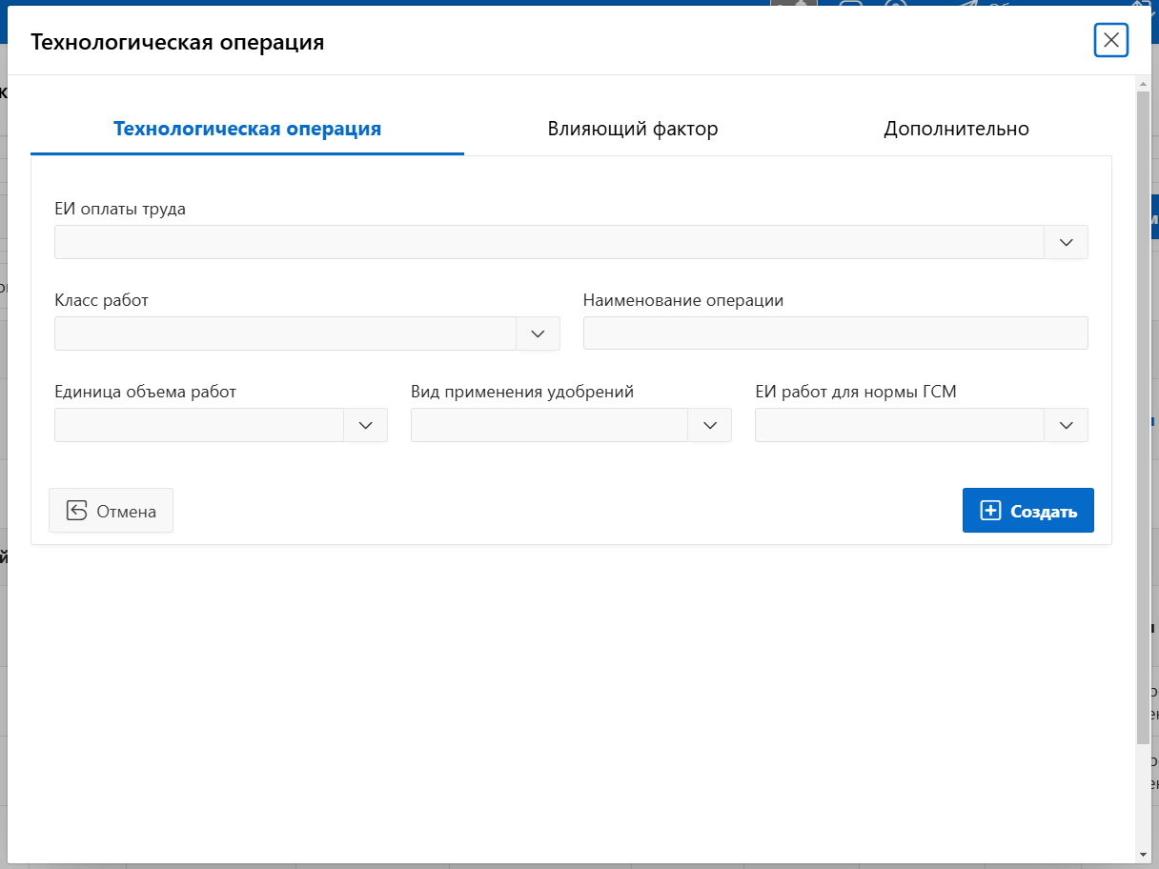1159x869 pixels.
Task: Select the Технологическая операция tab
Action: [247, 129]
